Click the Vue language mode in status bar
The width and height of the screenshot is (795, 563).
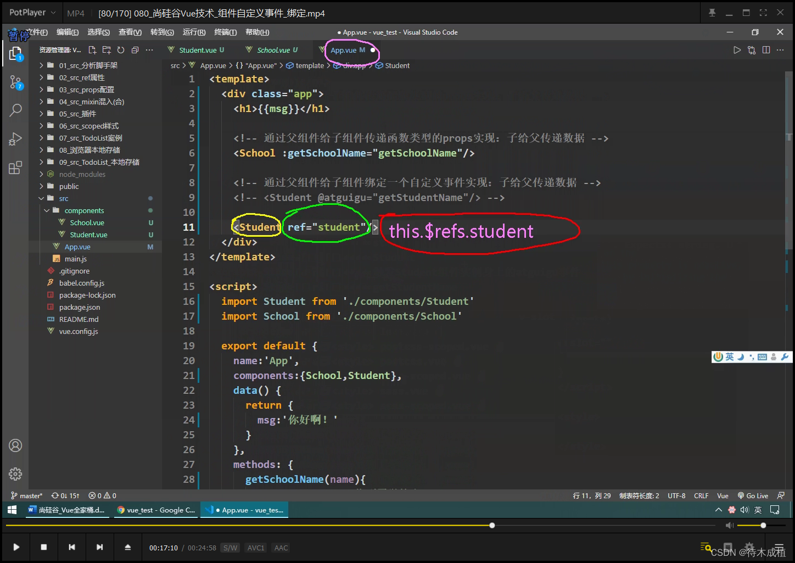(x=723, y=495)
